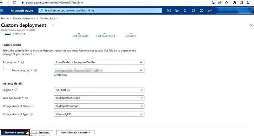Close the Custom deployment blade
Viewport: 254px width, 136px height.
click(x=251, y=25)
